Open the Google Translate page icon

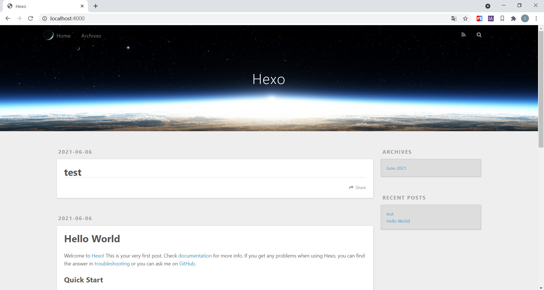pos(454,18)
